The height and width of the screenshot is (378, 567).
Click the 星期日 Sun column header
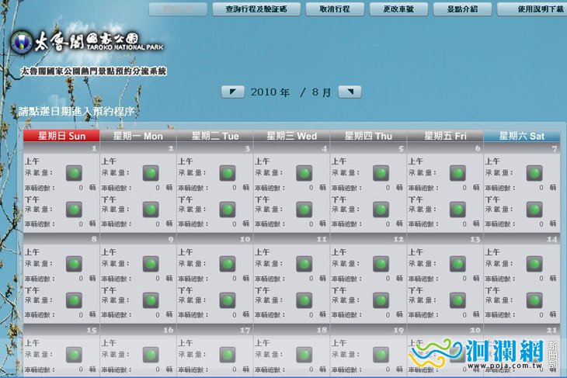pos(61,136)
